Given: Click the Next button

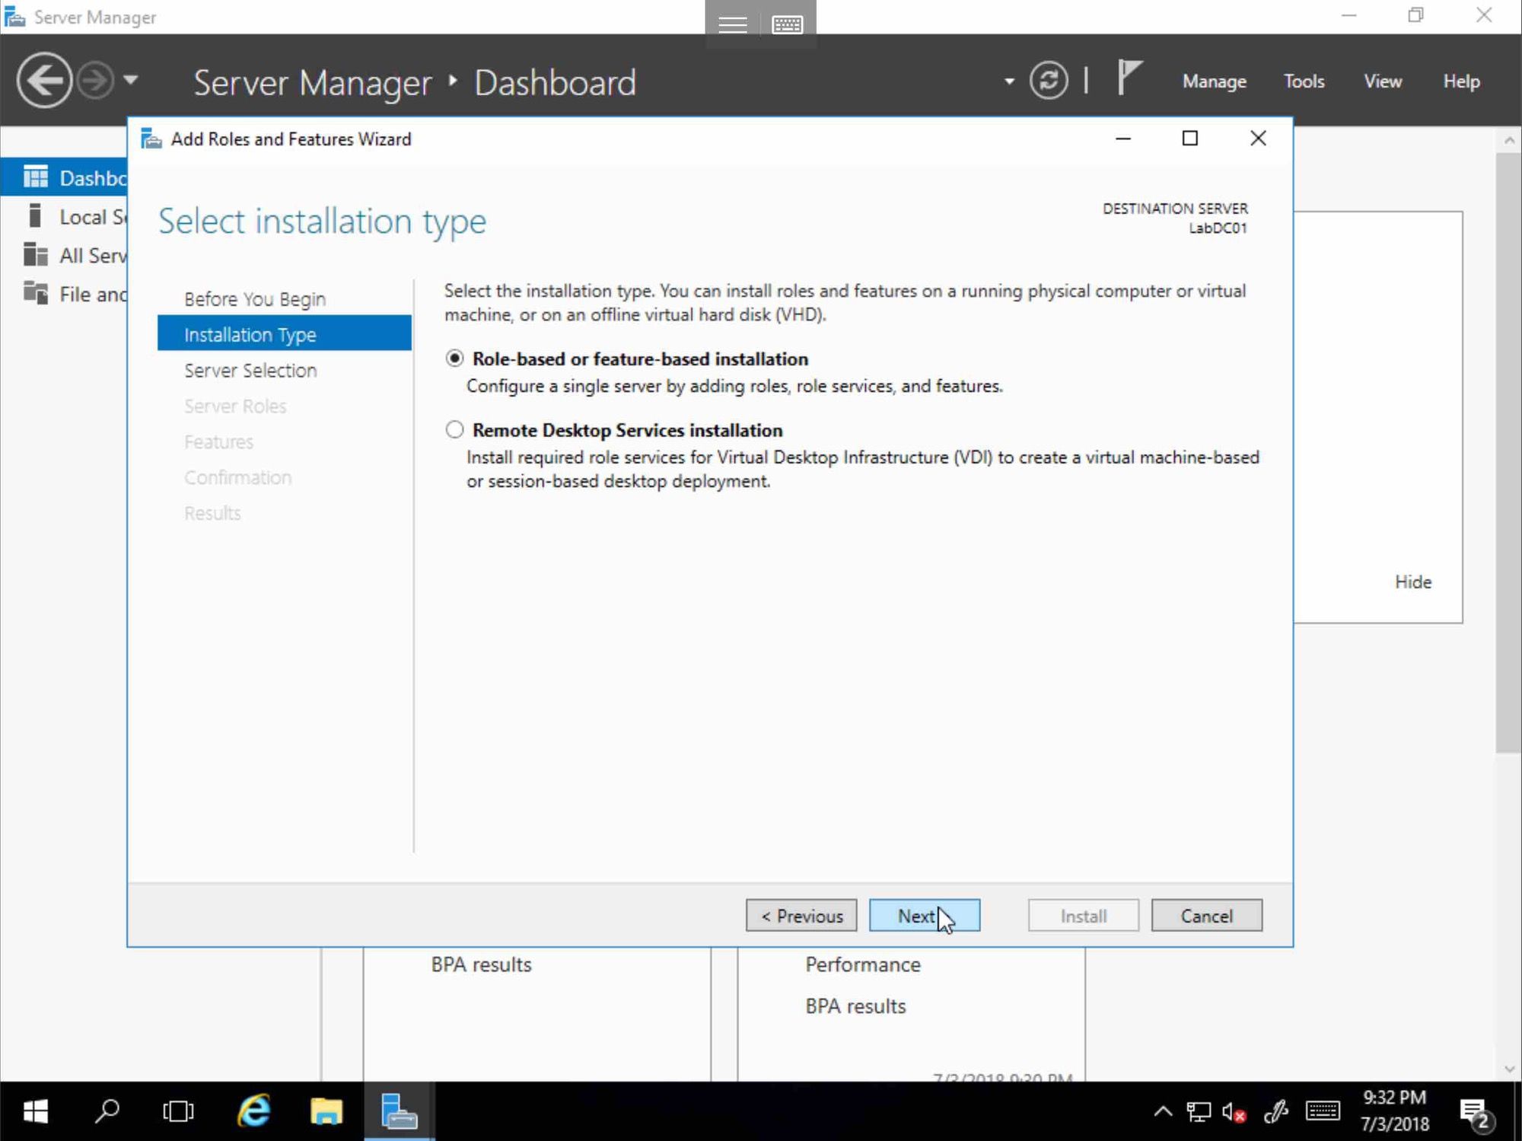Looking at the screenshot, I should pyautogui.click(x=924, y=916).
